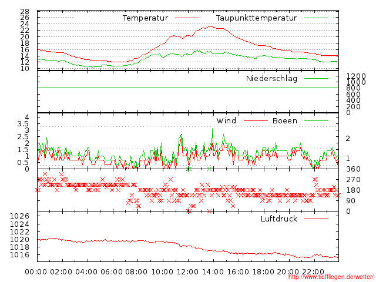Click the Temperatur legend label
This screenshot has width=376, height=282.
(145, 18)
